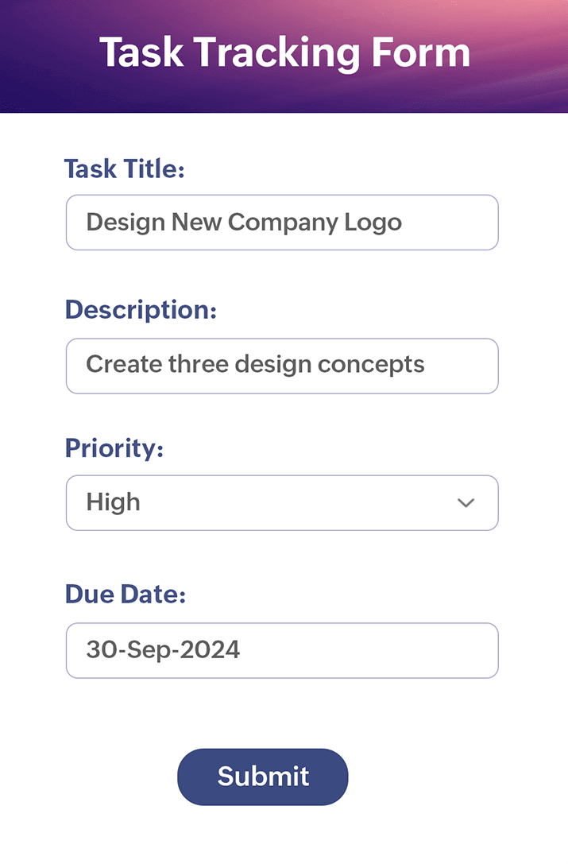The height and width of the screenshot is (864, 568).
Task: Click the dropdown chevron arrow in Priority
Action: pyautogui.click(x=466, y=503)
